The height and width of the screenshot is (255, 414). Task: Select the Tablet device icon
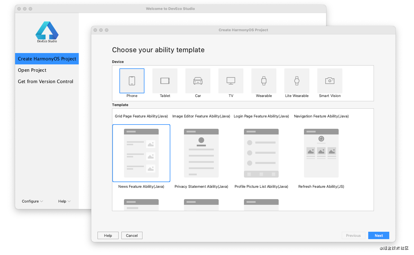point(165,81)
